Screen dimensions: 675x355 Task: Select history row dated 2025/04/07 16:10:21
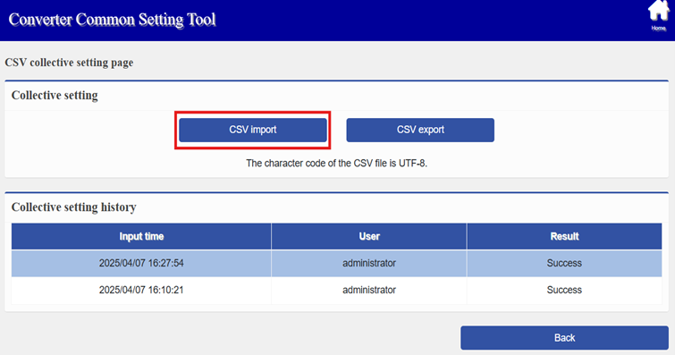(x=337, y=290)
